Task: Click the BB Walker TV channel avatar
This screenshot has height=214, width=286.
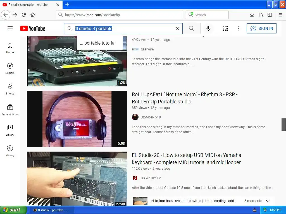Action: click(135, 178)
